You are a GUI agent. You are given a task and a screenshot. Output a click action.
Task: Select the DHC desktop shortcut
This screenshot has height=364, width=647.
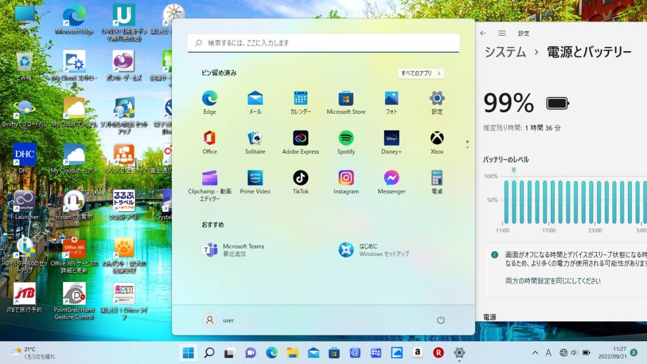coord(24,157)
